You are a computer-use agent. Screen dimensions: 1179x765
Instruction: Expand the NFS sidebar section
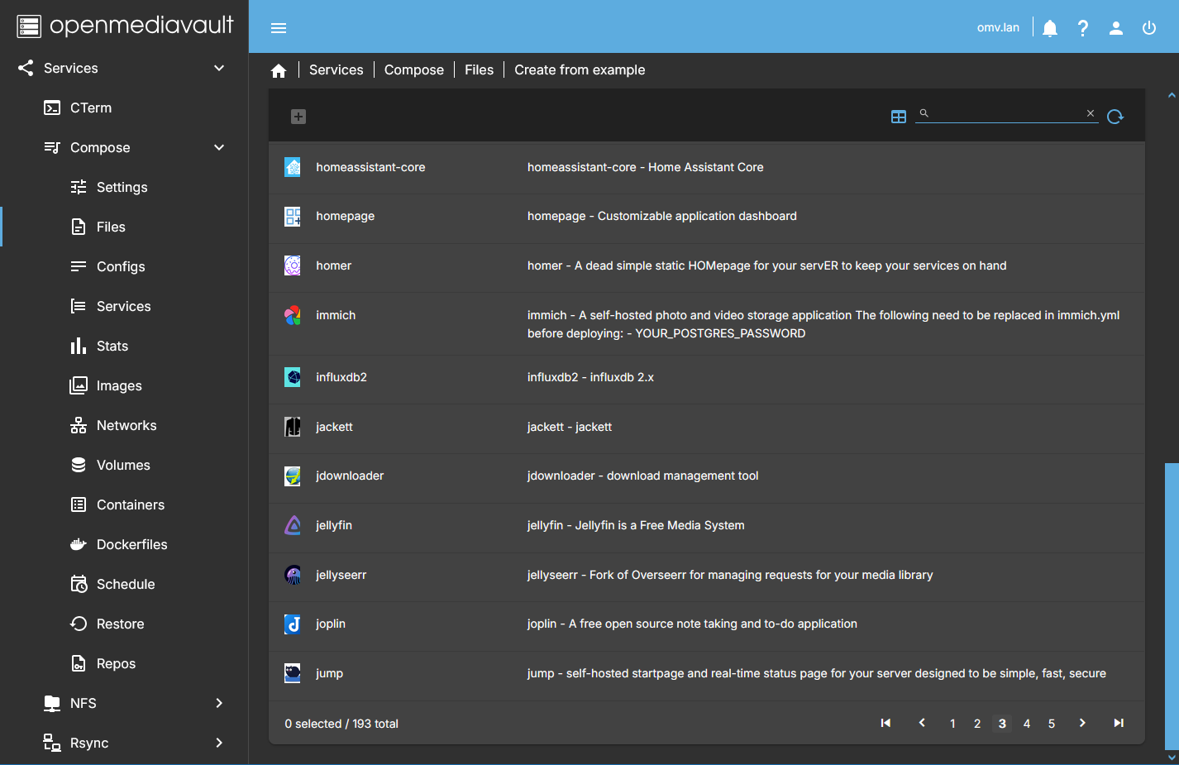(x=219, y=703)
